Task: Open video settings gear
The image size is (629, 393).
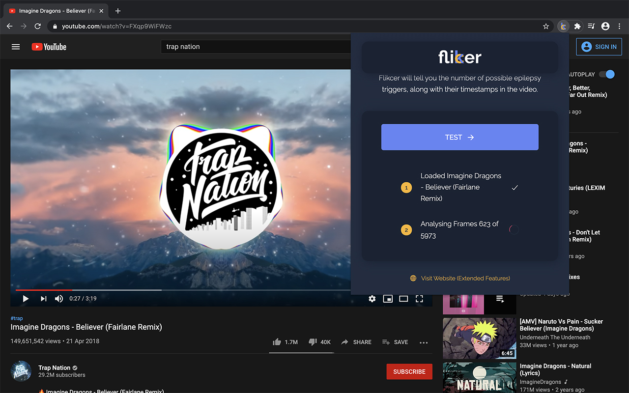Action: click(372, 299)
